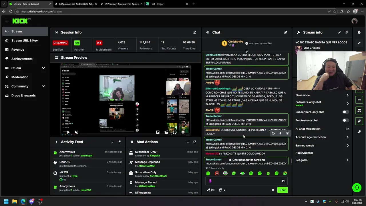Click the browser address bar URL

[41, 11]
